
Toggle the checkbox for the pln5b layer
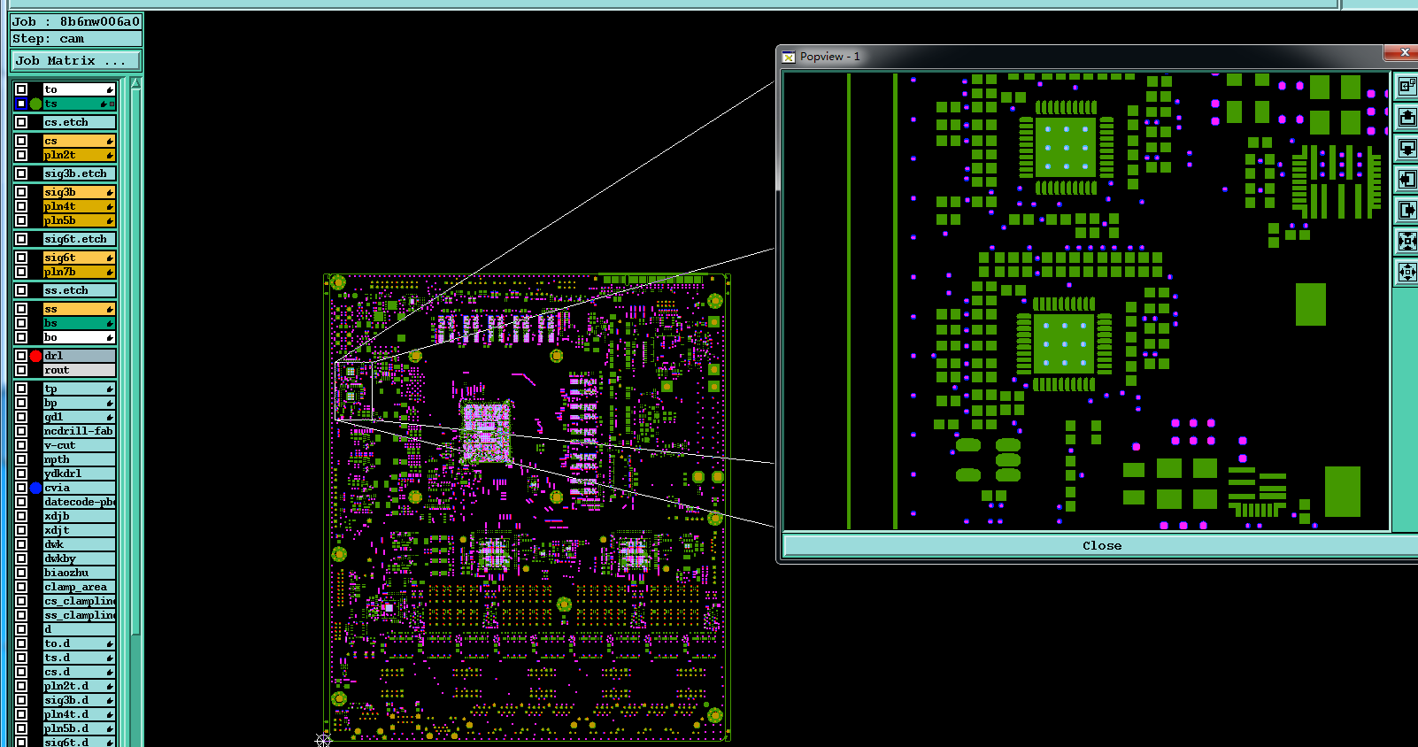coord(21,220)
